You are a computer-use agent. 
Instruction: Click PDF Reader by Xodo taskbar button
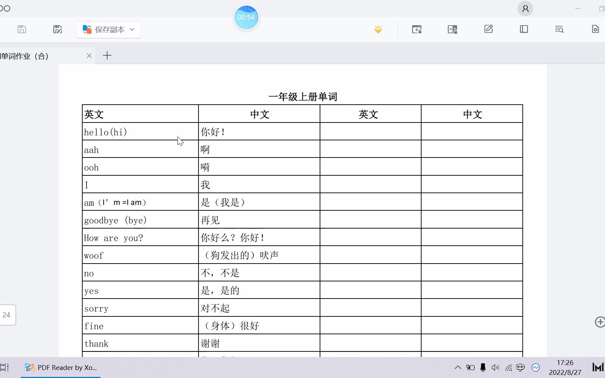pos(61,367)
